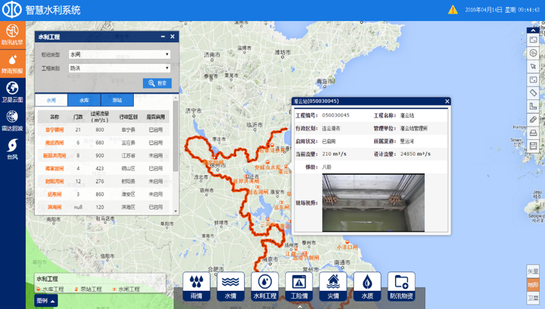Image resolution: width=545 pixels, height=309 pixels.
Task: Open the 工程类别 dropdown
Action: click(119, 68)
